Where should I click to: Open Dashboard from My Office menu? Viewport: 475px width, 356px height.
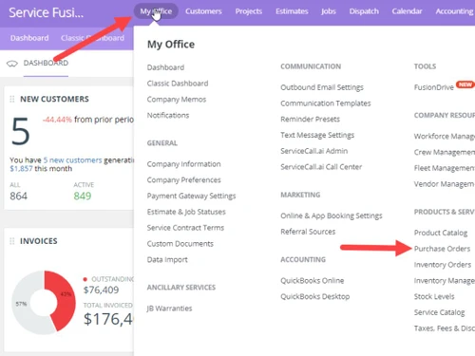point(165,67)
